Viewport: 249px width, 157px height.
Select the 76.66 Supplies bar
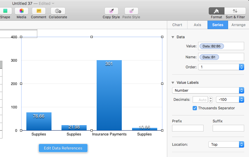[x=39, y=121]
